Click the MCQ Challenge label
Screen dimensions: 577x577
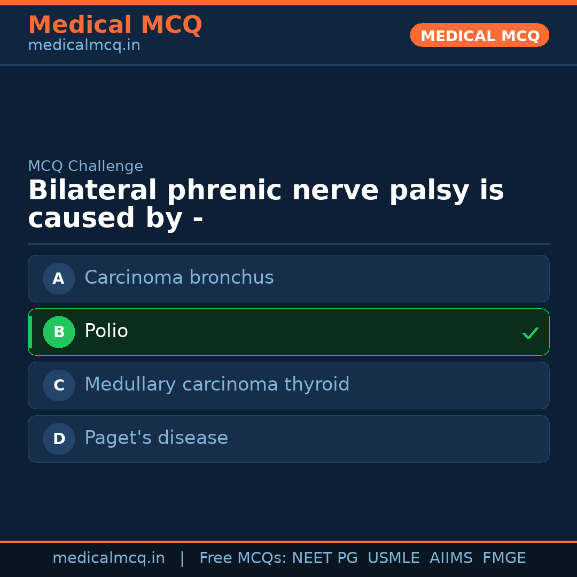pyautogui.click(x=85, y=166)
